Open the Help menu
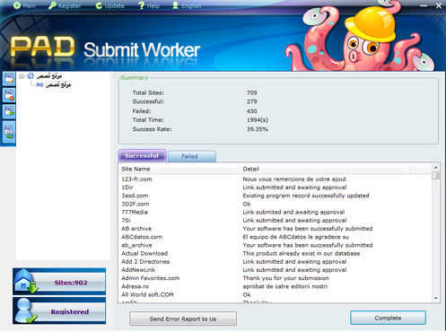Screen dimensions: 446x332 [x=149, y=5]
